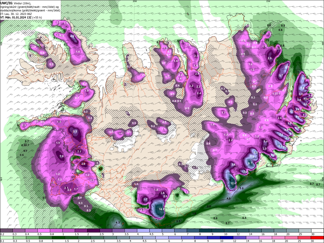Image resolution: width=324 pixels, height=243 pixels.
Task: Click the '(+55 h)' forecast offset text
Action: click(x=37, y=17)
